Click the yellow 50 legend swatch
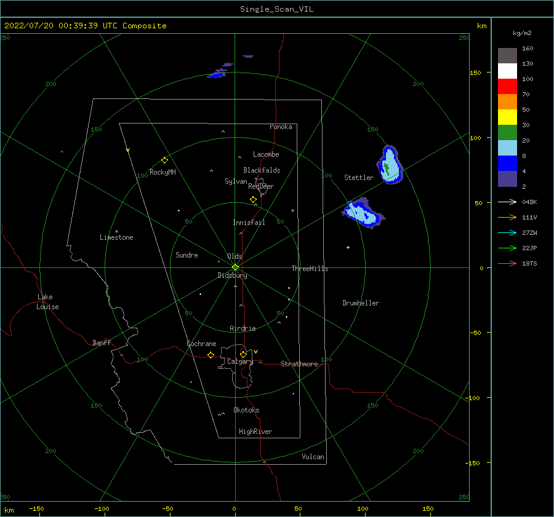 tap(507, 117)
